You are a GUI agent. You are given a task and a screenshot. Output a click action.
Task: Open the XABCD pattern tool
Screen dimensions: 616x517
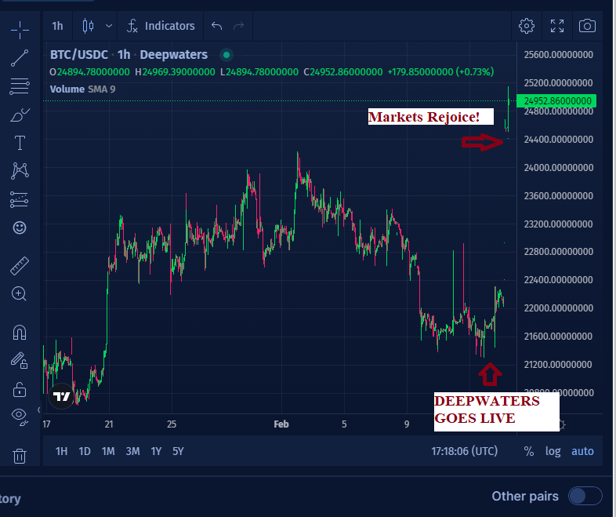(20, 170)
